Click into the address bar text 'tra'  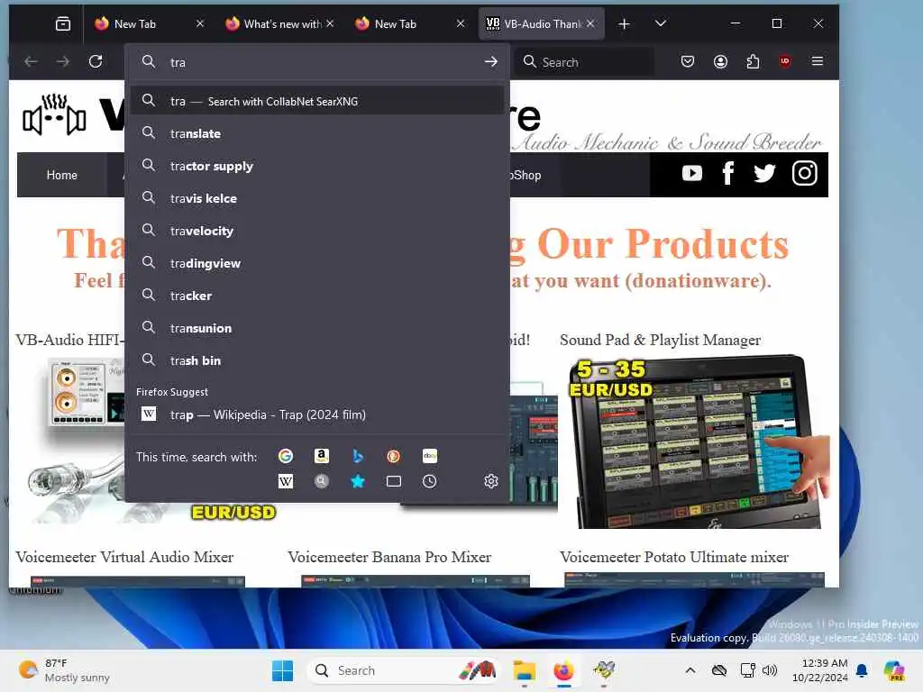178,62
